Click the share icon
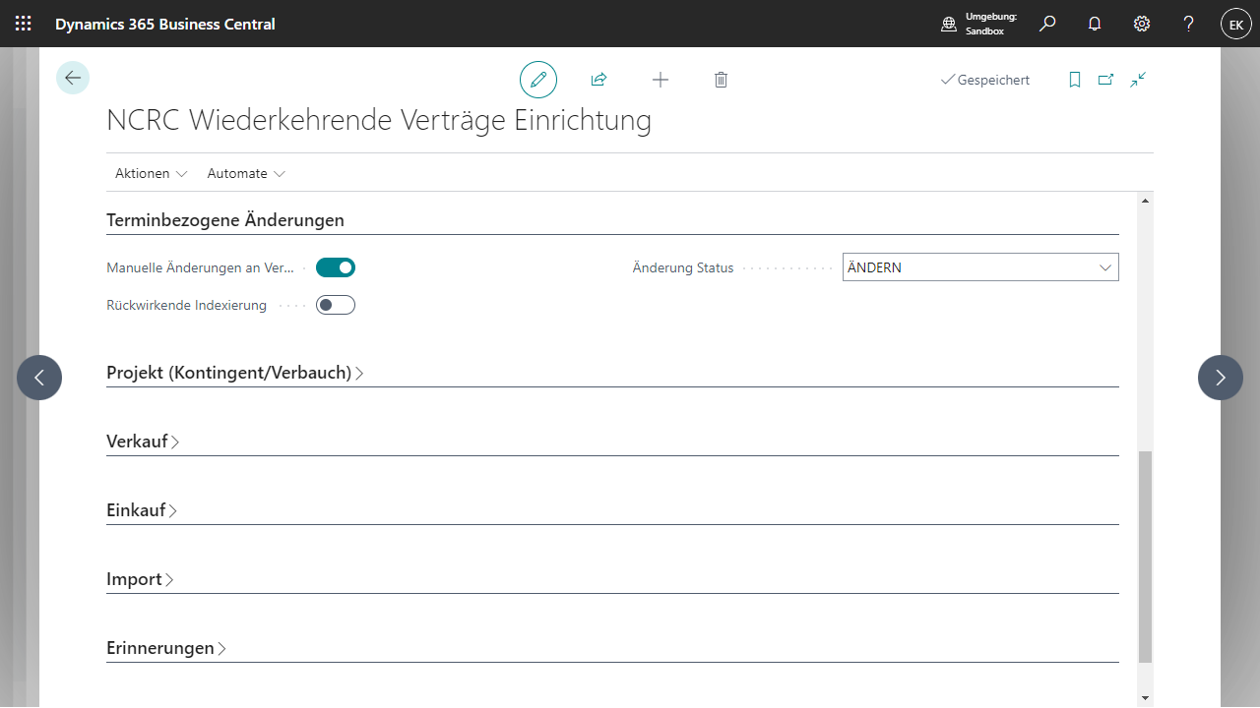Viewport: 1260px width, 708px height. tap(598, 80)
